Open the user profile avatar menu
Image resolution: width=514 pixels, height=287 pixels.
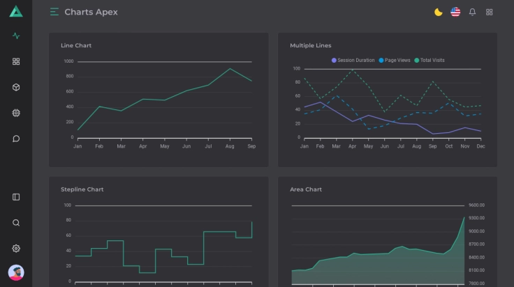16,272
